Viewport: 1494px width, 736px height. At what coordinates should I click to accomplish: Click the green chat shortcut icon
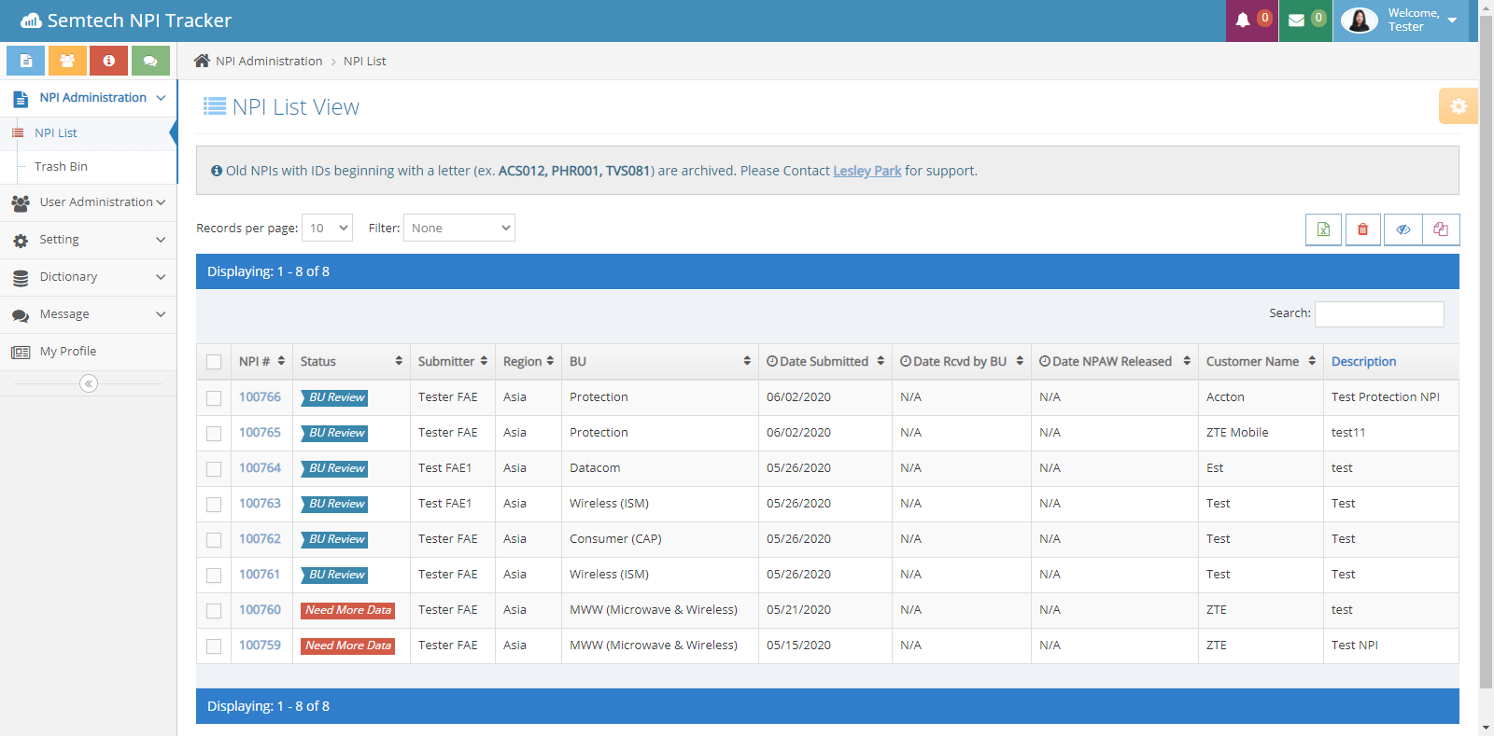click(150, 61)
